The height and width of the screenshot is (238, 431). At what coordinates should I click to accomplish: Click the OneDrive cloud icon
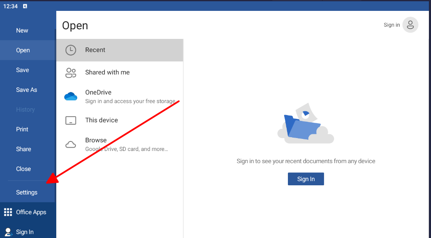(71, 97)
